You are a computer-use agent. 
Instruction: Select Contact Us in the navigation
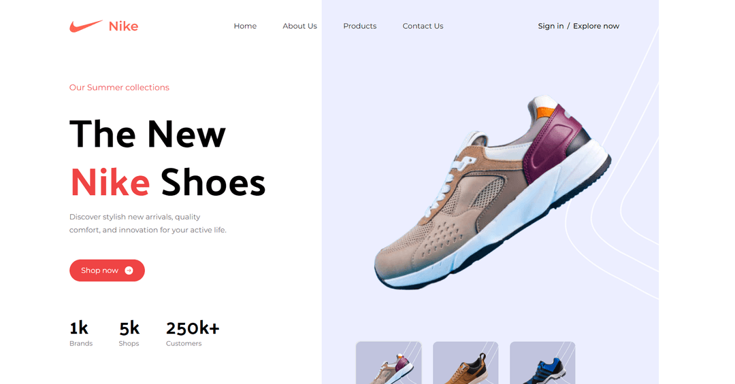423,27
